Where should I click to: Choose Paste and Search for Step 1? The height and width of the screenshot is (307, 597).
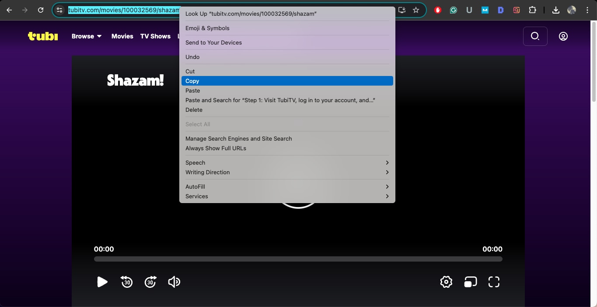click(x=287, y=100)
